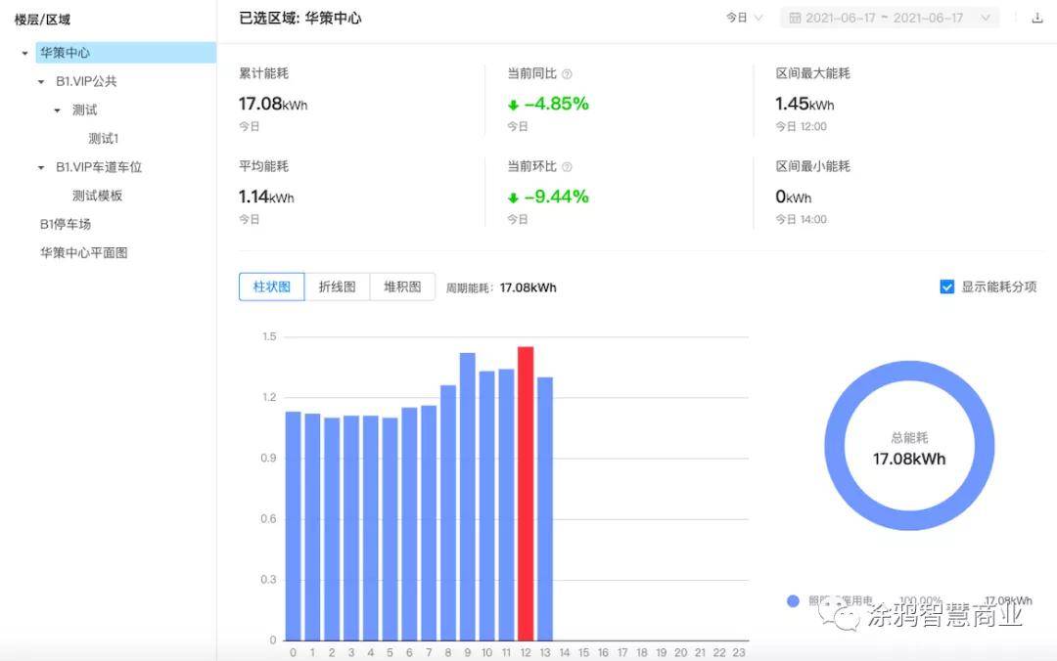
Task: Click the -4.85% year-over-year value
Action: pyautogui.click(x=557, y=104)
